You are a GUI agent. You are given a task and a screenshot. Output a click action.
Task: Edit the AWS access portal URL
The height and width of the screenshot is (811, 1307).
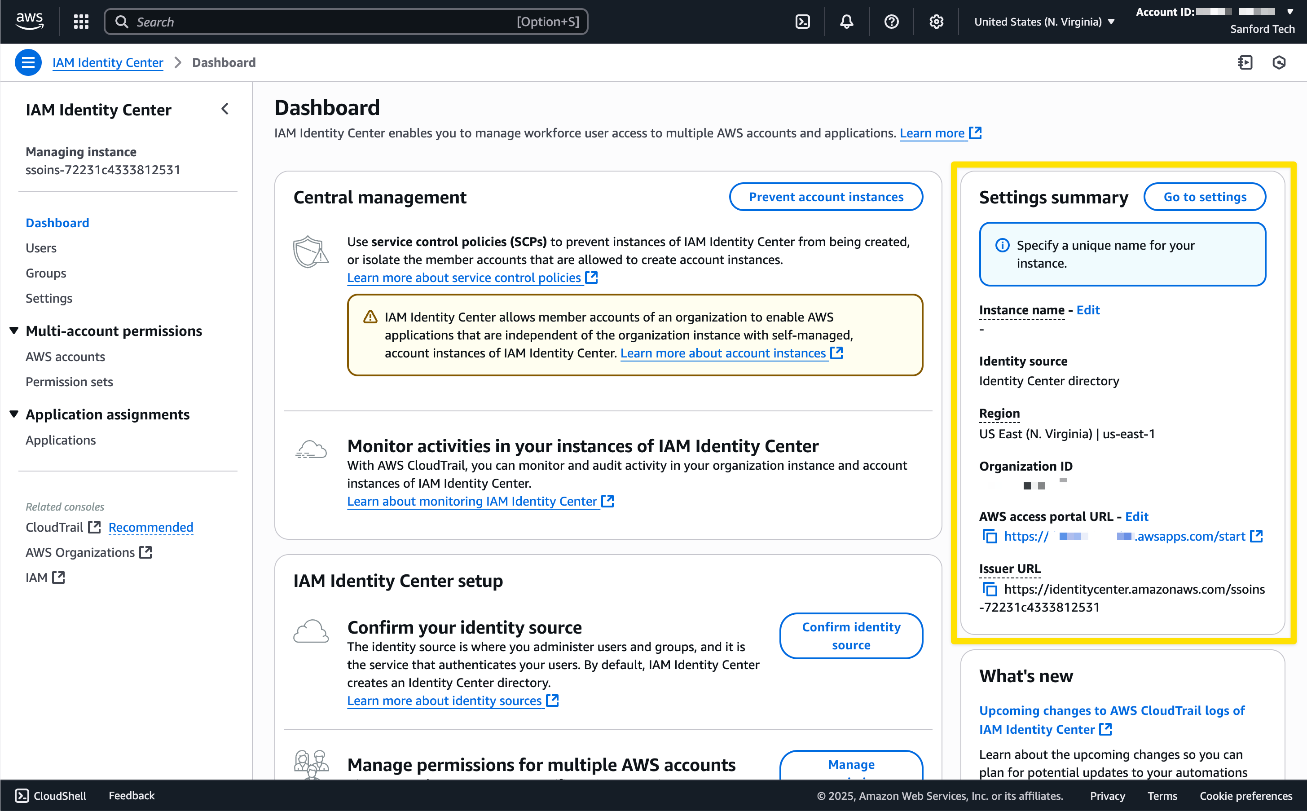[x=1136, y=516]
